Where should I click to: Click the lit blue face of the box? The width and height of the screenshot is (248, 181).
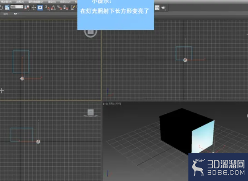pos(203,136)
